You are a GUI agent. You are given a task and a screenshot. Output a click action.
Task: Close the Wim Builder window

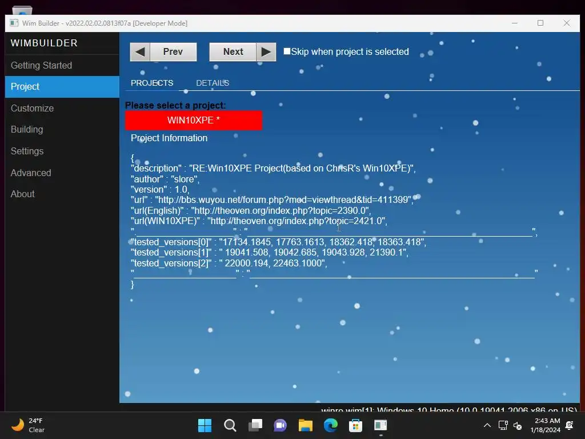tap(567, 23)
